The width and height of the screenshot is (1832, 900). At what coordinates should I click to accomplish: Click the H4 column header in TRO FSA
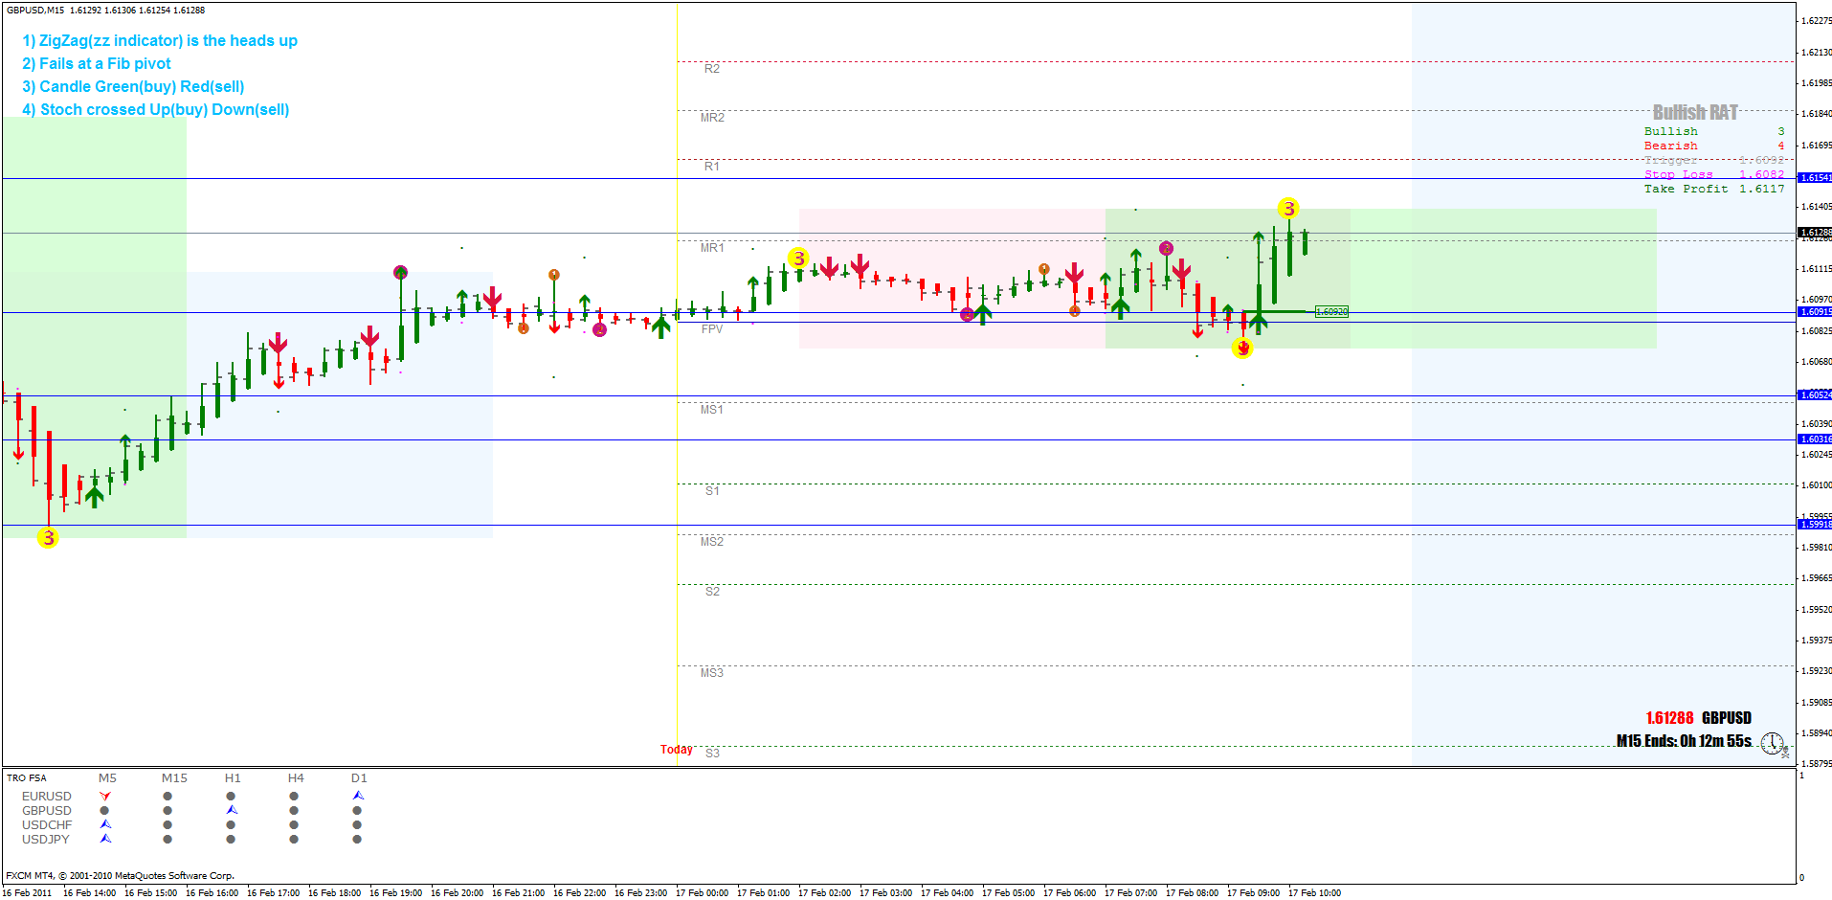296,778
